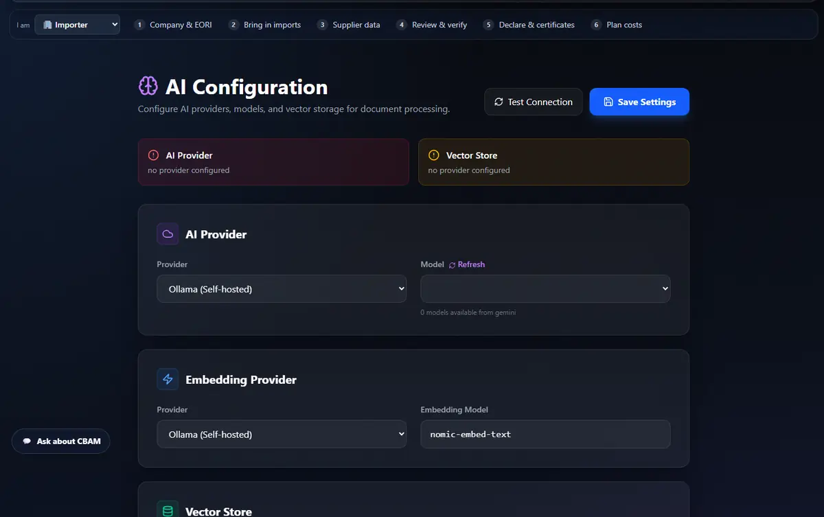Click step number 4 circle
The image size is (824, 517).
tap(402, 25)
